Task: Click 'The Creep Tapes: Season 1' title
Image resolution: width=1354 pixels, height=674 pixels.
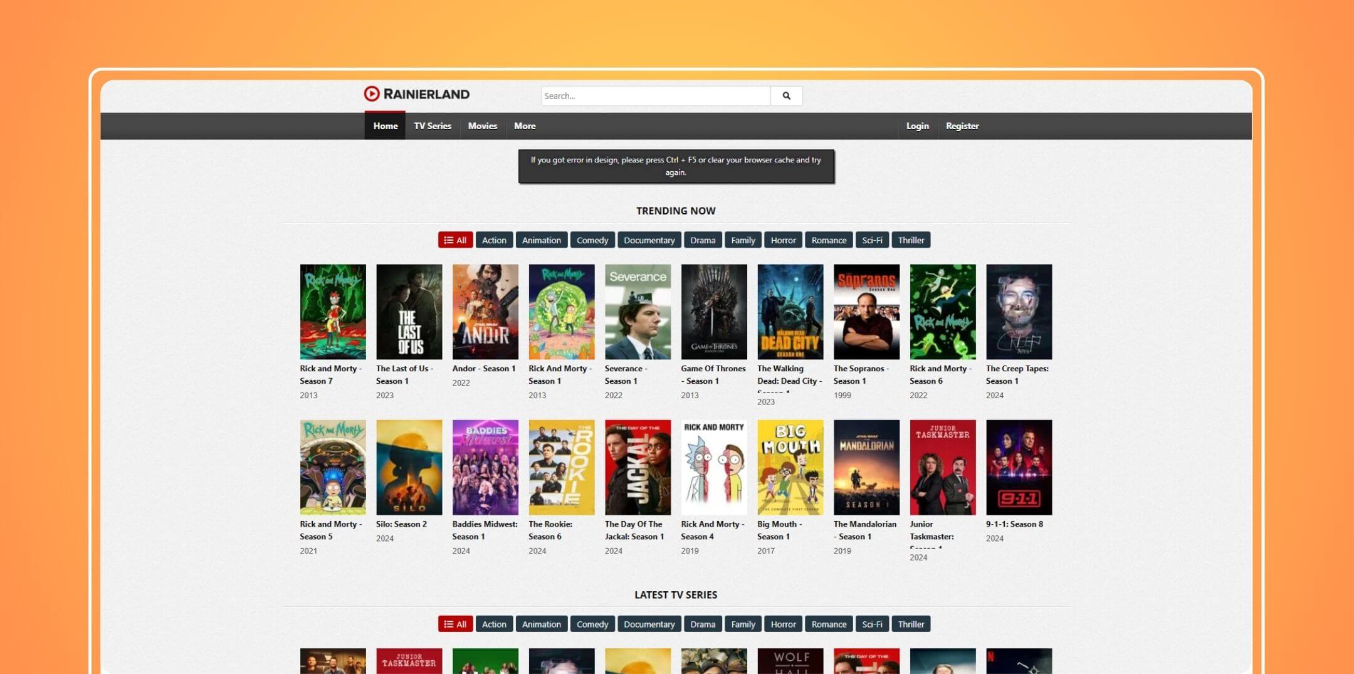Action: click(1017, 375)
